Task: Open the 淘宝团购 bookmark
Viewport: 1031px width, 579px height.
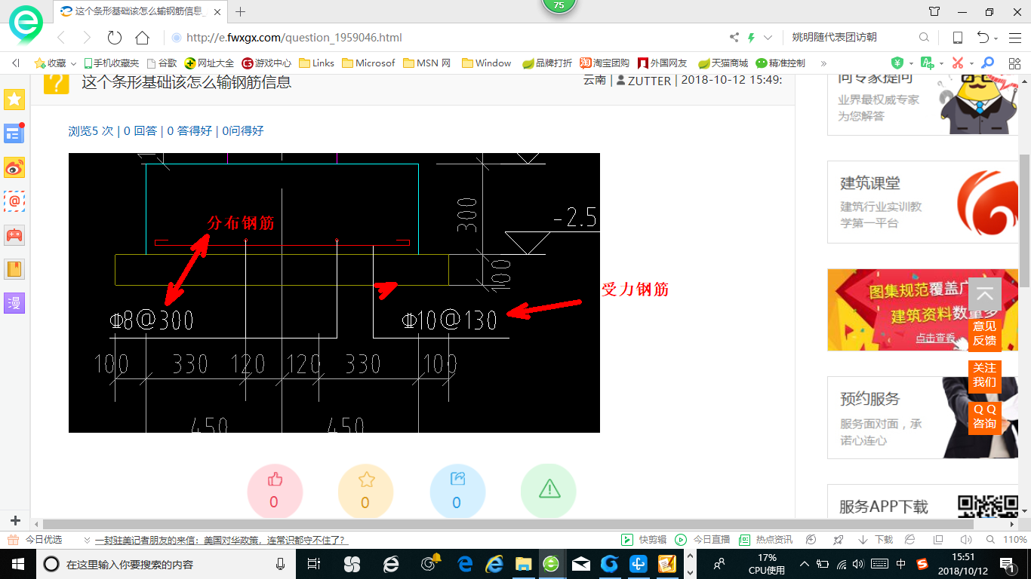Action: (x=604, y=63)
